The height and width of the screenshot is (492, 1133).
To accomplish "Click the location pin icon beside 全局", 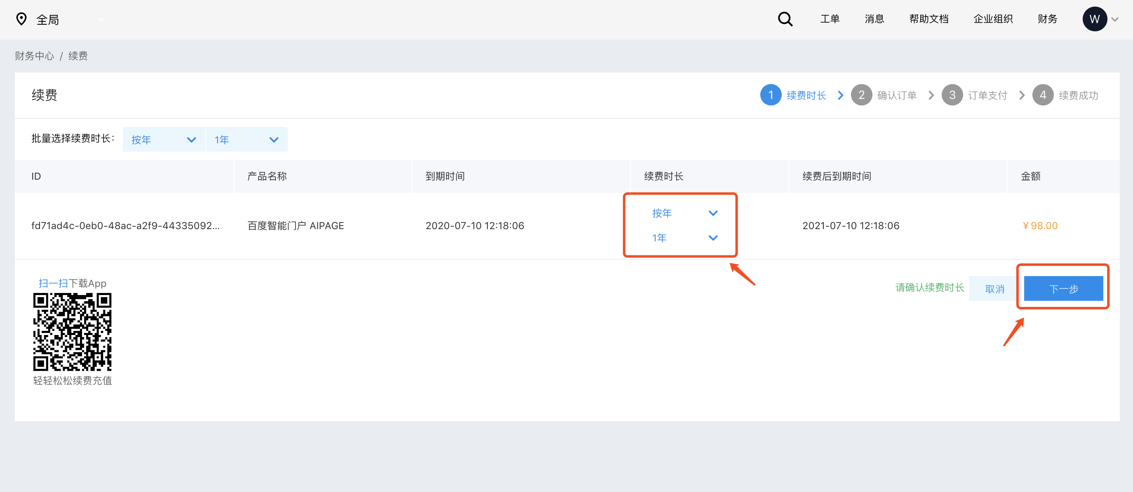I will 21,19.
